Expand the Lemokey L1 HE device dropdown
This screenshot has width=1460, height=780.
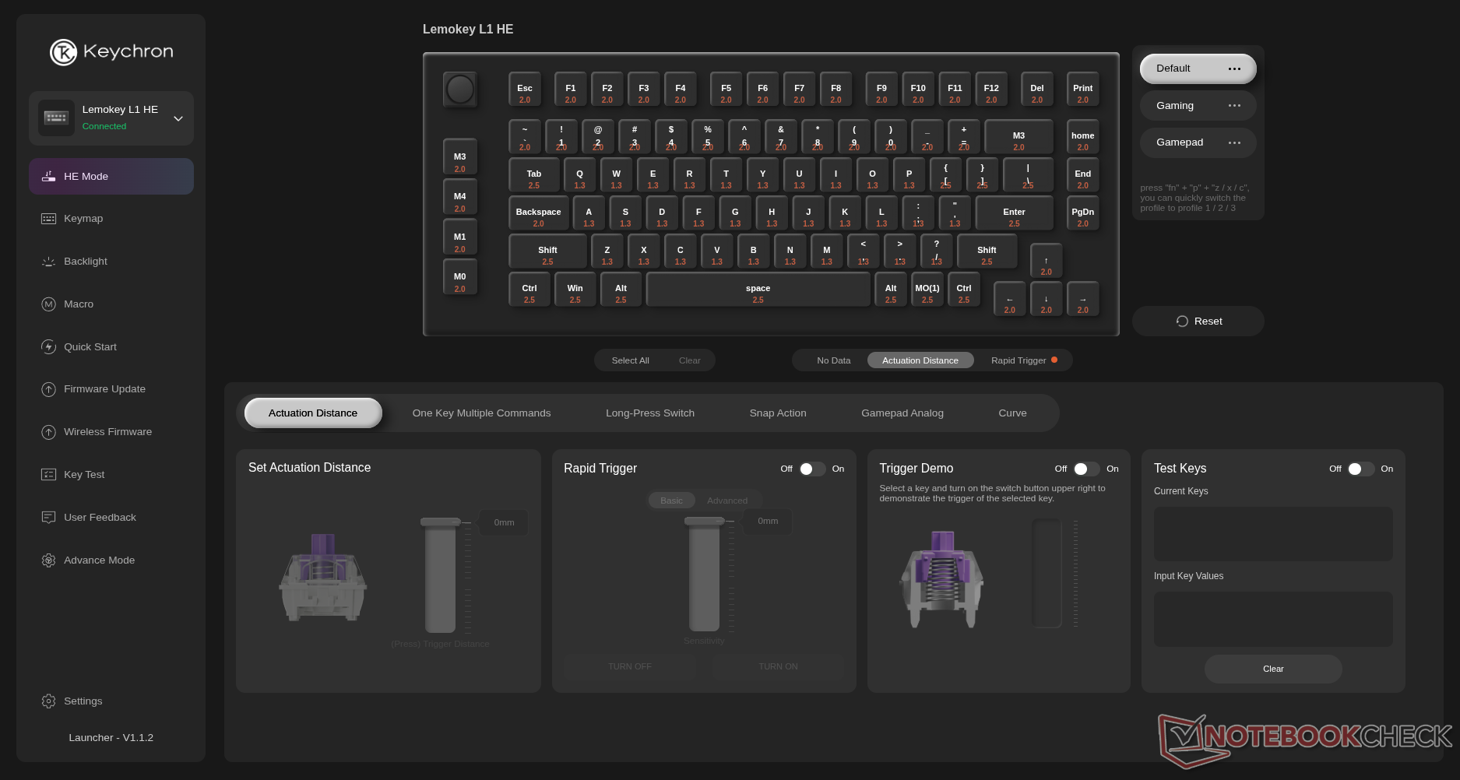tap(178, 119)
